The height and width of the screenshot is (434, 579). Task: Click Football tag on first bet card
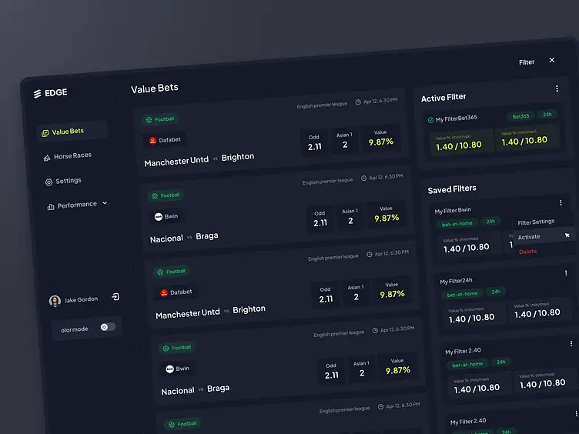160,119
